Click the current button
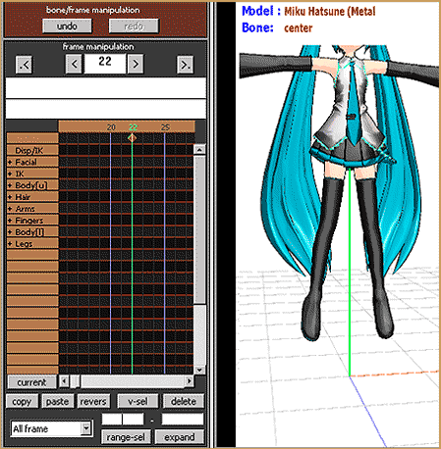The height and width of the screenshot is (449, 441). tap(31, 382)
